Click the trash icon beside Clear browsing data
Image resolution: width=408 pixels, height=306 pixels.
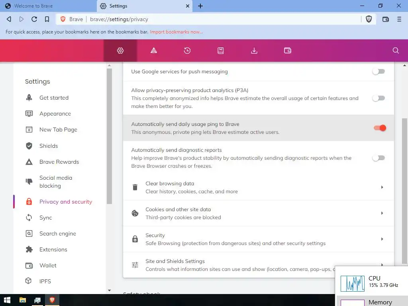(x=135, y=187)
